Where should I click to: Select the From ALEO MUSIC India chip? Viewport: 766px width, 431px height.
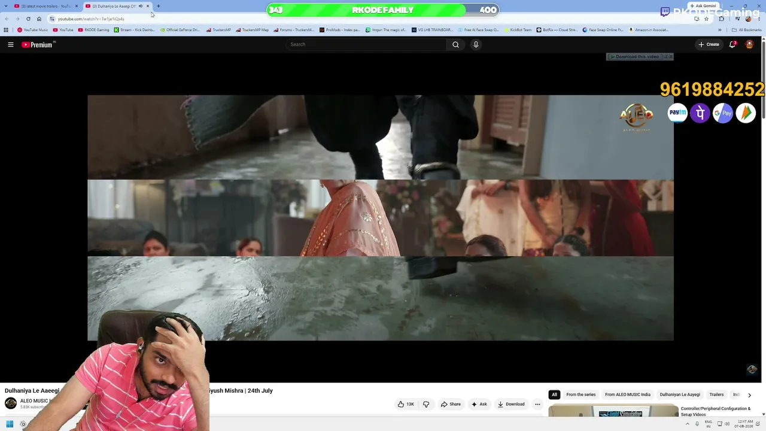click(x=627, y=394)
